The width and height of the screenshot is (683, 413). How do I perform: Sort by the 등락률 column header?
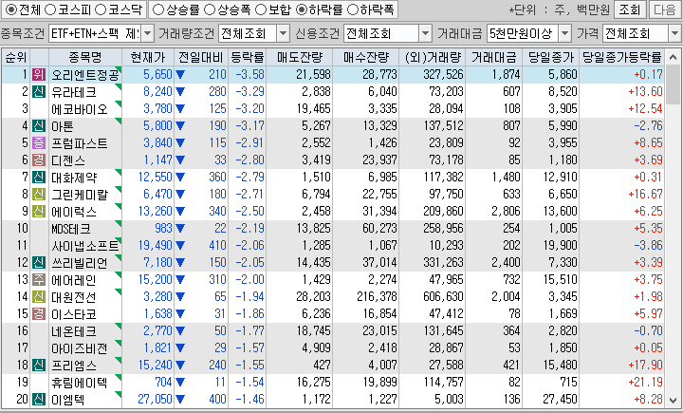click(247, 57)
